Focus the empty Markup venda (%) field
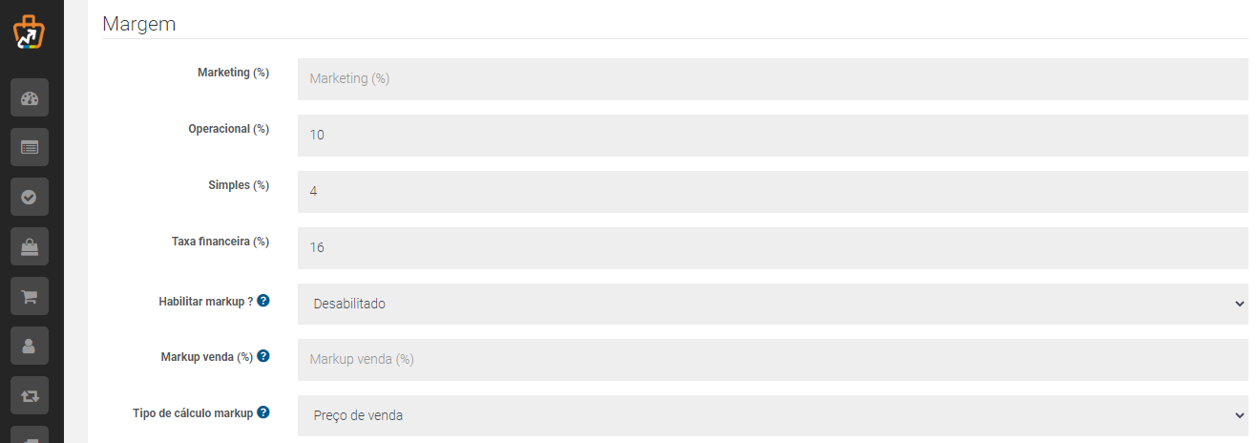Viewport: 1259px width, 443px height. coord(773,360)
